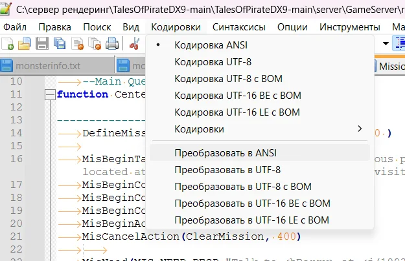
Task: Open the toolbar dropdown arrow at right
Action: coord(386,44)
